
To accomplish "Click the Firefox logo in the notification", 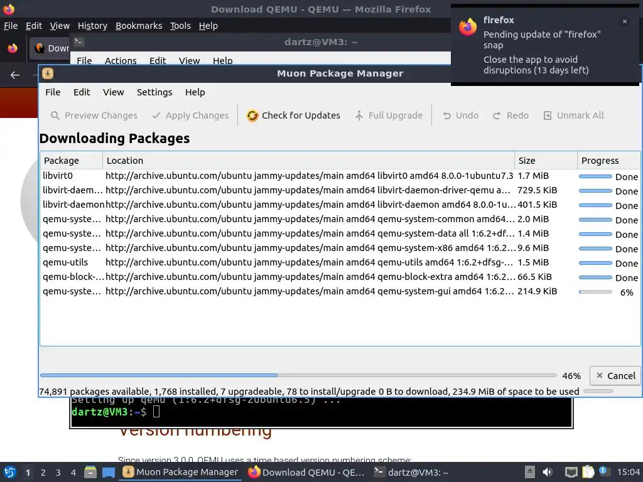I will (468, 27).
